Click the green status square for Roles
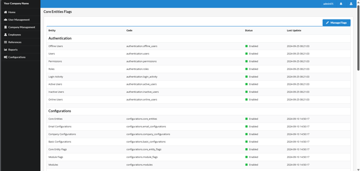 coord(246,69)
